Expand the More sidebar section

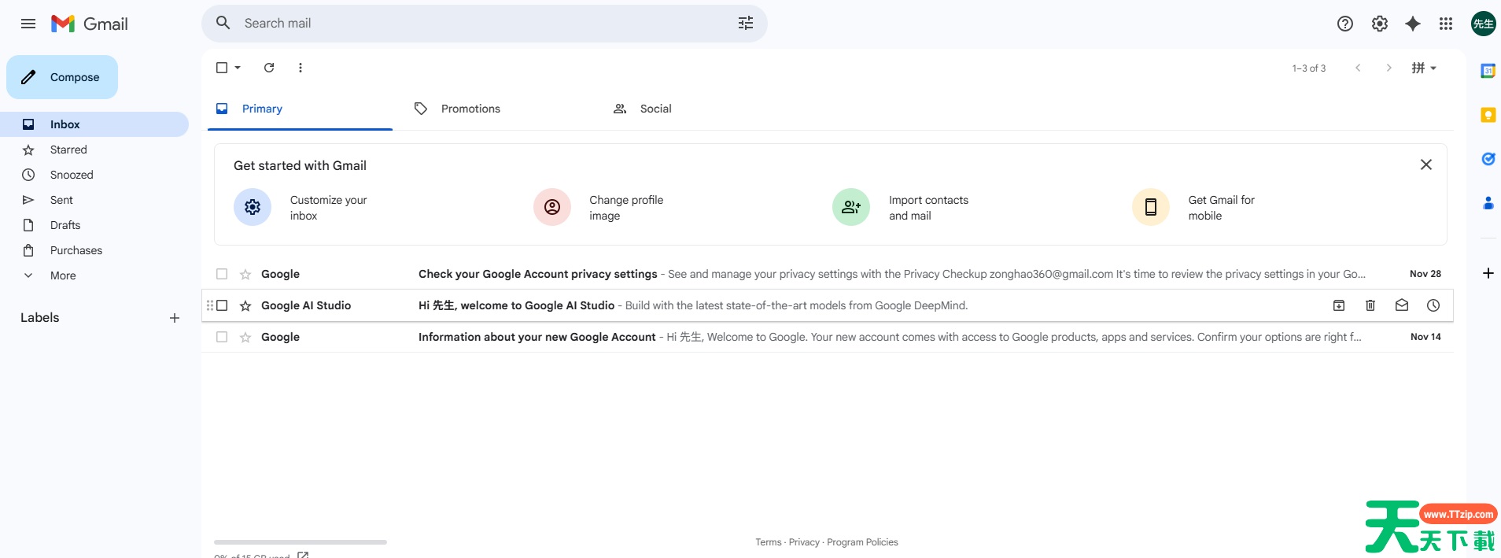pyautogui.click(x=94, y=275)
